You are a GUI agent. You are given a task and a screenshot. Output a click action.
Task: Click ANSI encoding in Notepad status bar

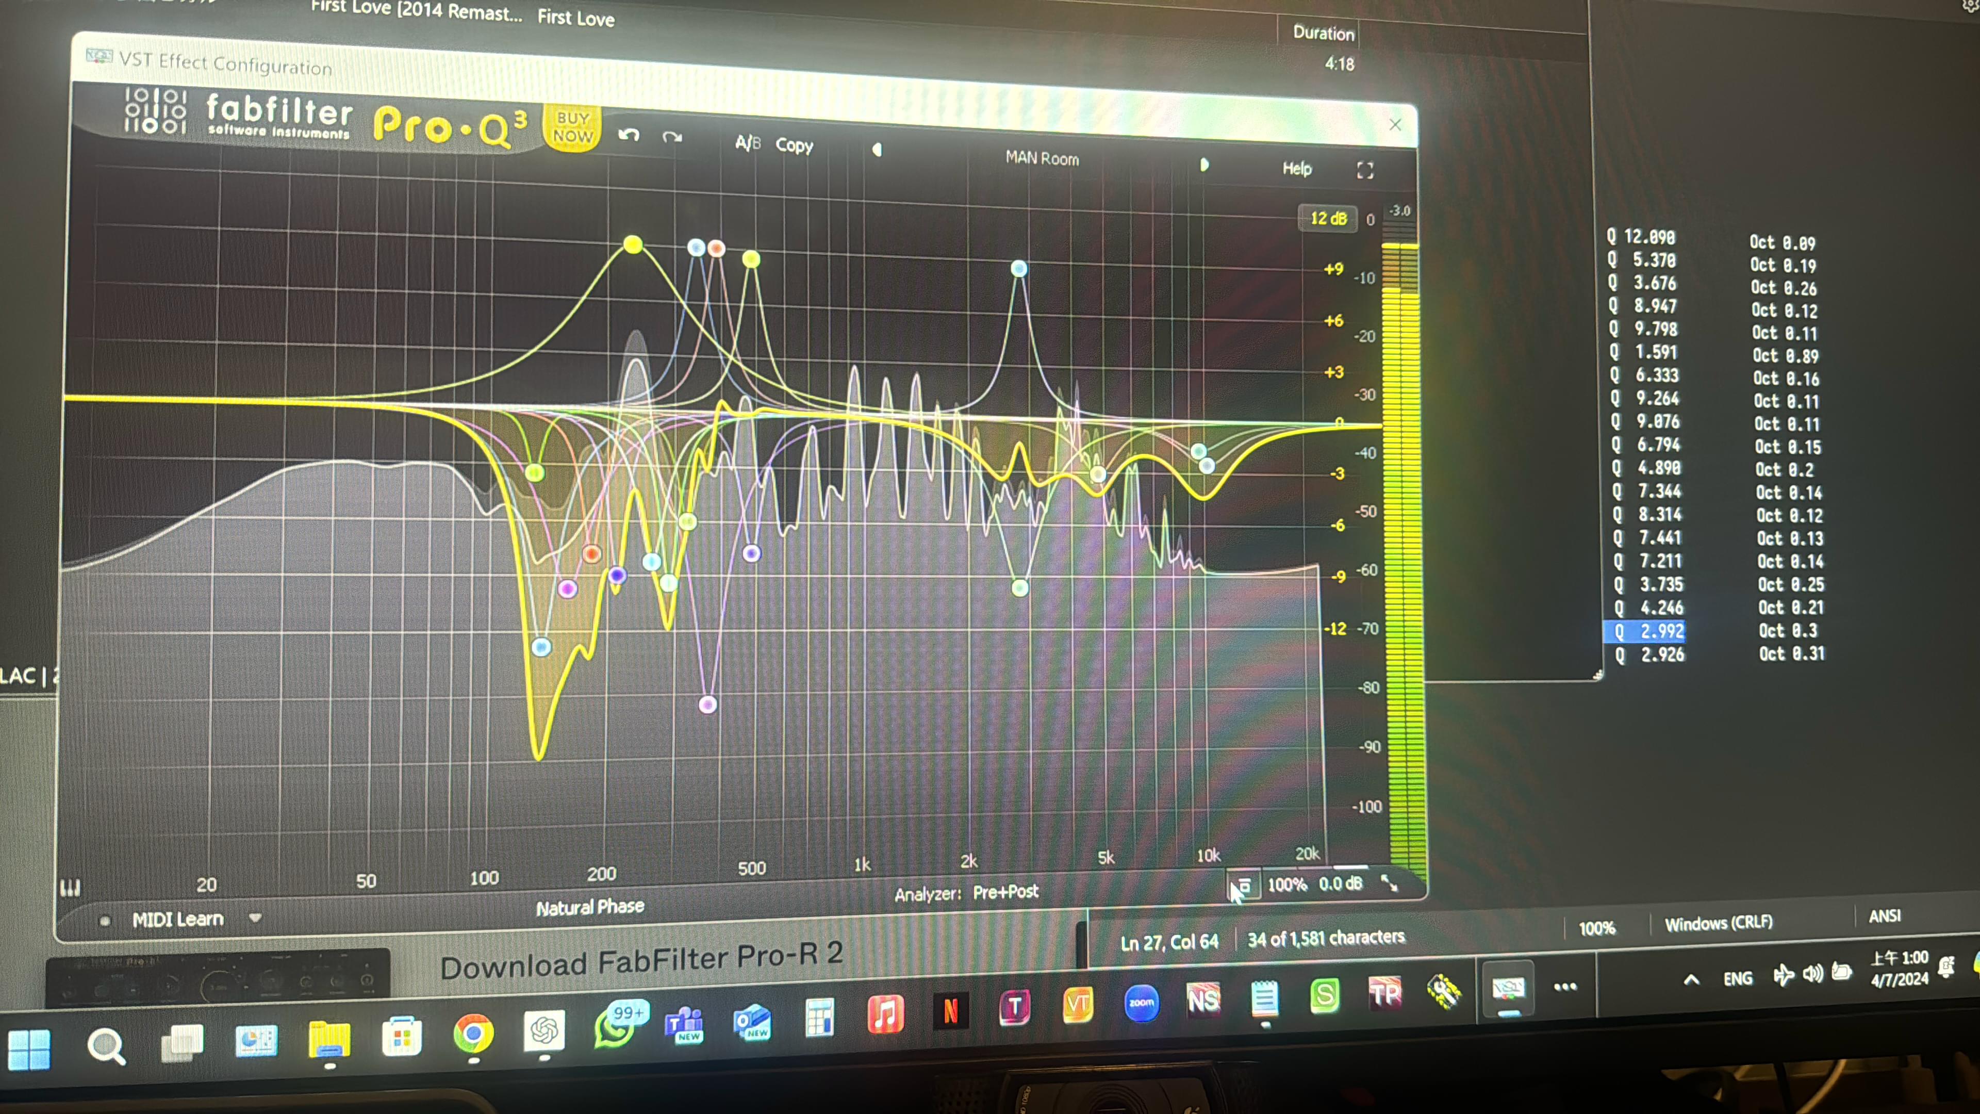point(1885,915)
